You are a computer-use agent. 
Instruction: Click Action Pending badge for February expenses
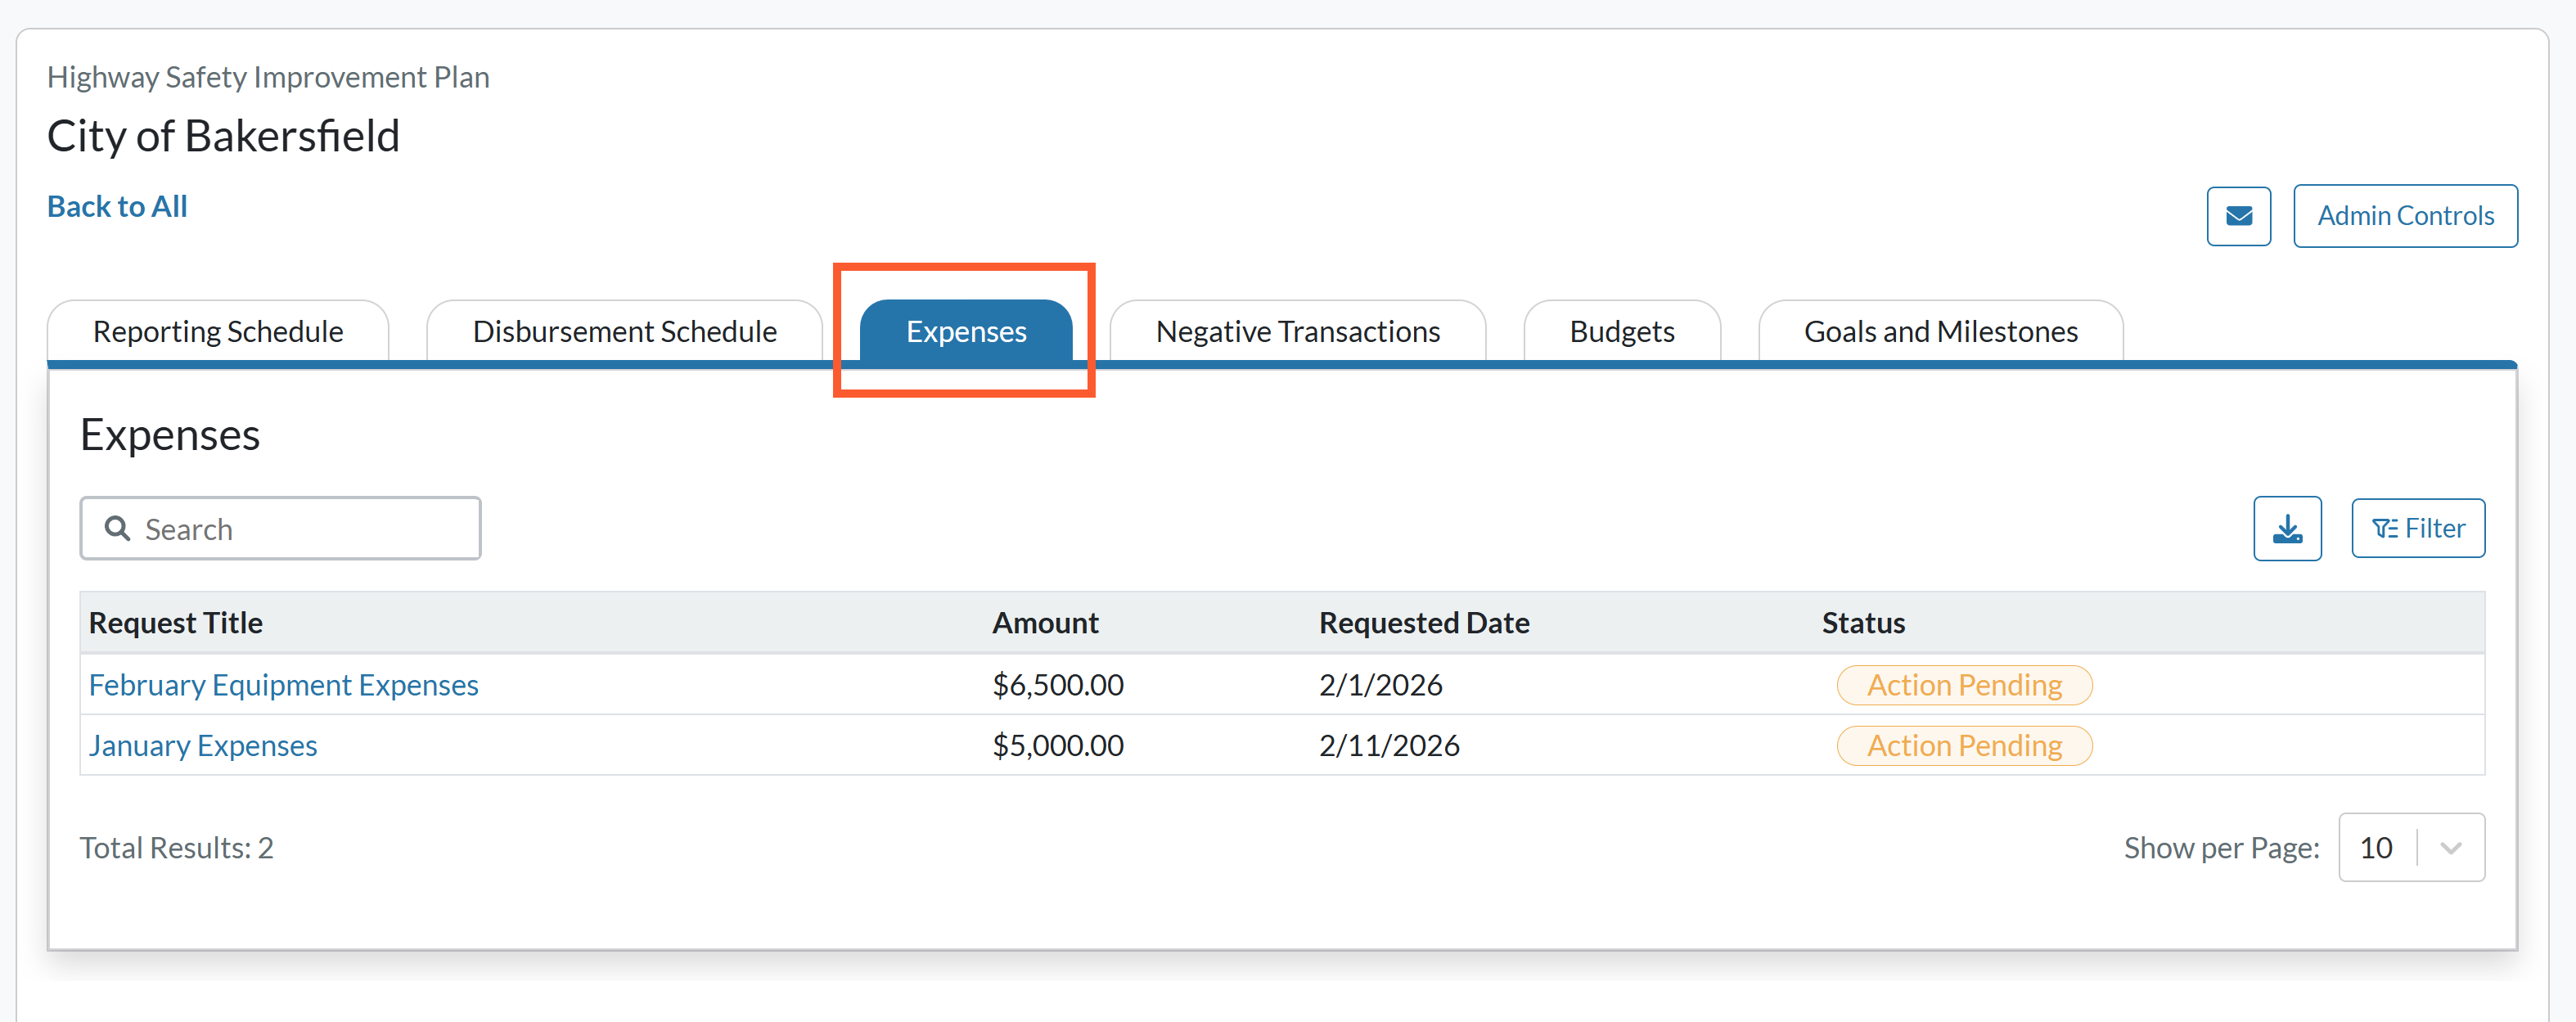1964,685
